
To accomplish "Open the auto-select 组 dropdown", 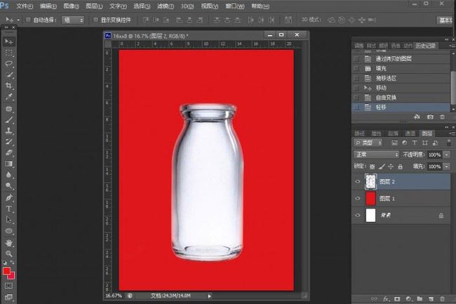I will pos(73,20).
